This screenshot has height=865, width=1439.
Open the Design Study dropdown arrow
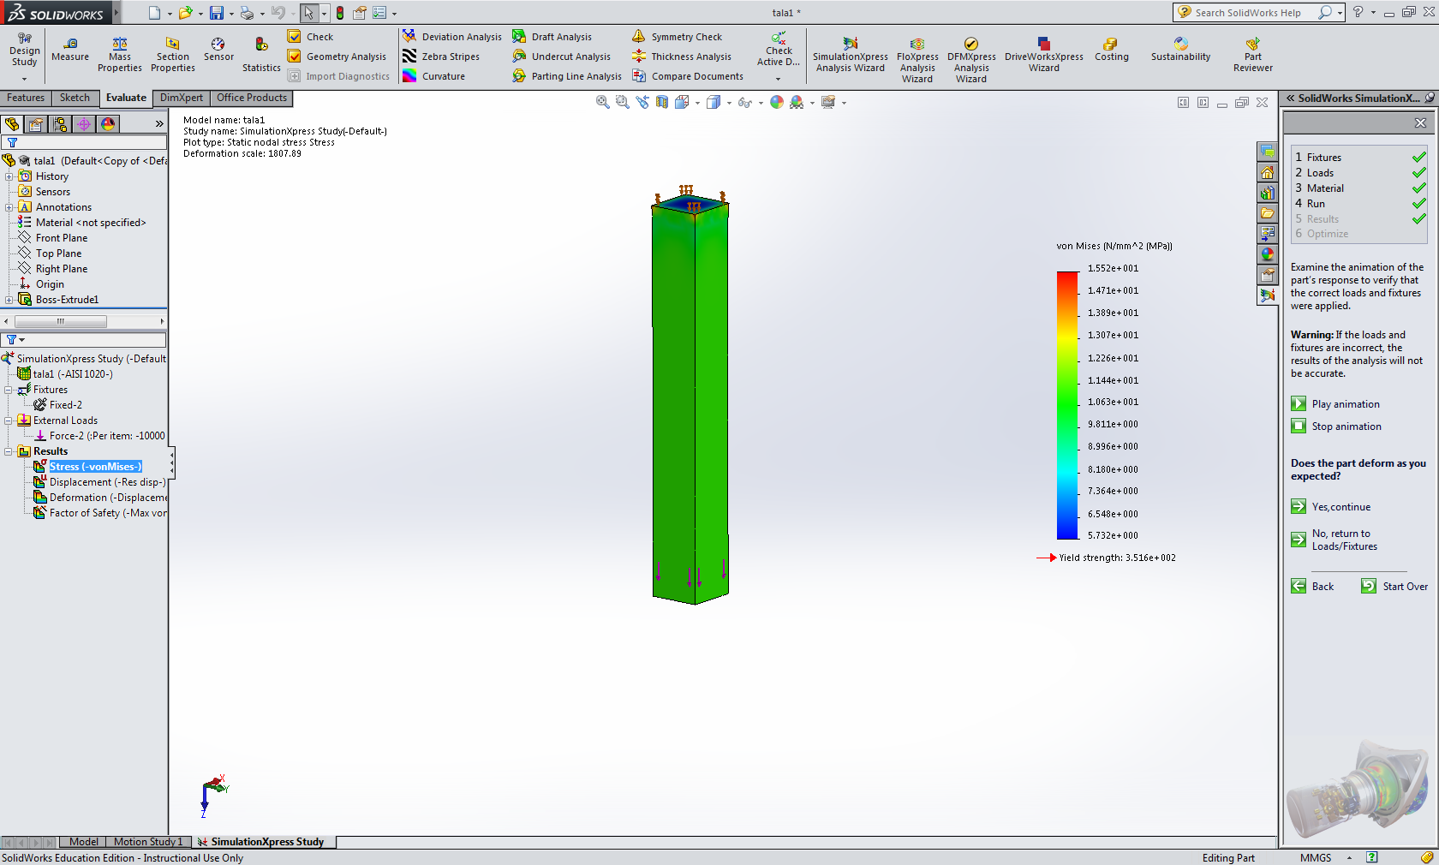pyautogui.click(x=24, y=79)
